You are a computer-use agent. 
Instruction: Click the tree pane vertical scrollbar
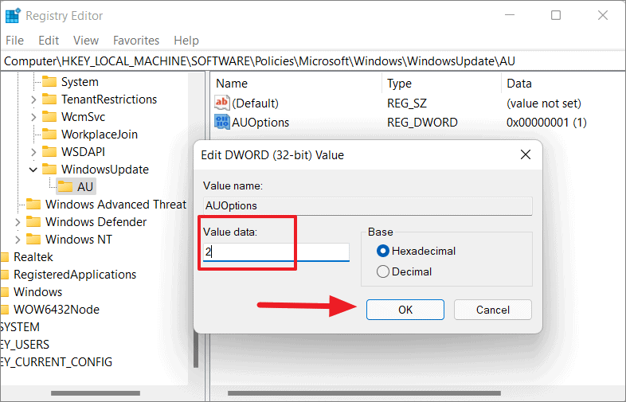point(196,349)
